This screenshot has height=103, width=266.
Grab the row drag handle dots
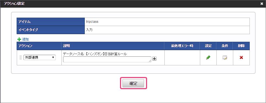(x=21, y=57)
